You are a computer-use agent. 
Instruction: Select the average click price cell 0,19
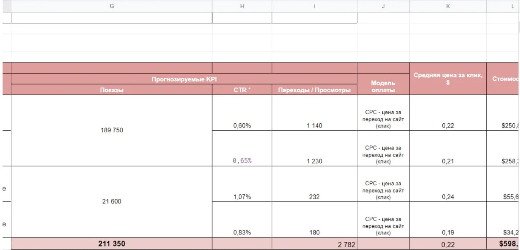[x=448, y=219]
